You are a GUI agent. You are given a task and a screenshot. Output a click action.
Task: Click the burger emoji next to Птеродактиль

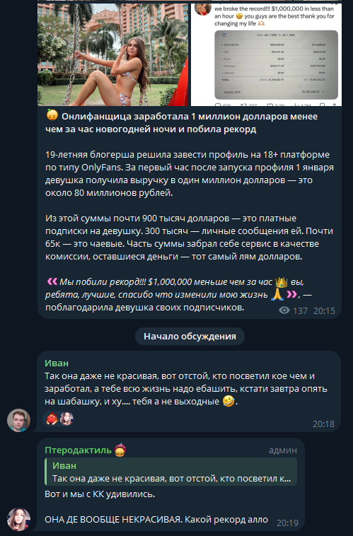click(x=120, y=450)
